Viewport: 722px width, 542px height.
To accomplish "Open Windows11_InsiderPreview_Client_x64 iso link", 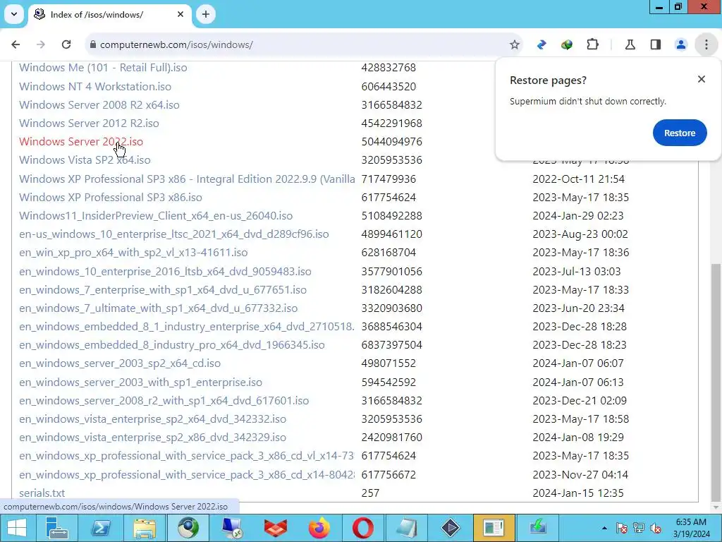I will 156,216.
